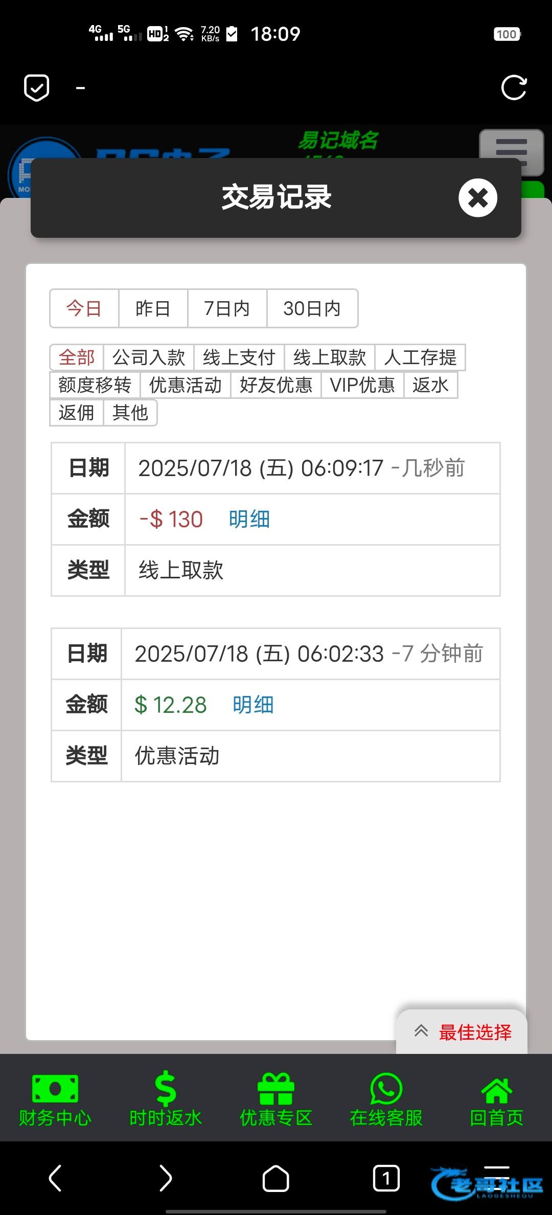Select the 昨日 date filter
This screenshot has width=552, height=1215.
(x=153, y=308)
